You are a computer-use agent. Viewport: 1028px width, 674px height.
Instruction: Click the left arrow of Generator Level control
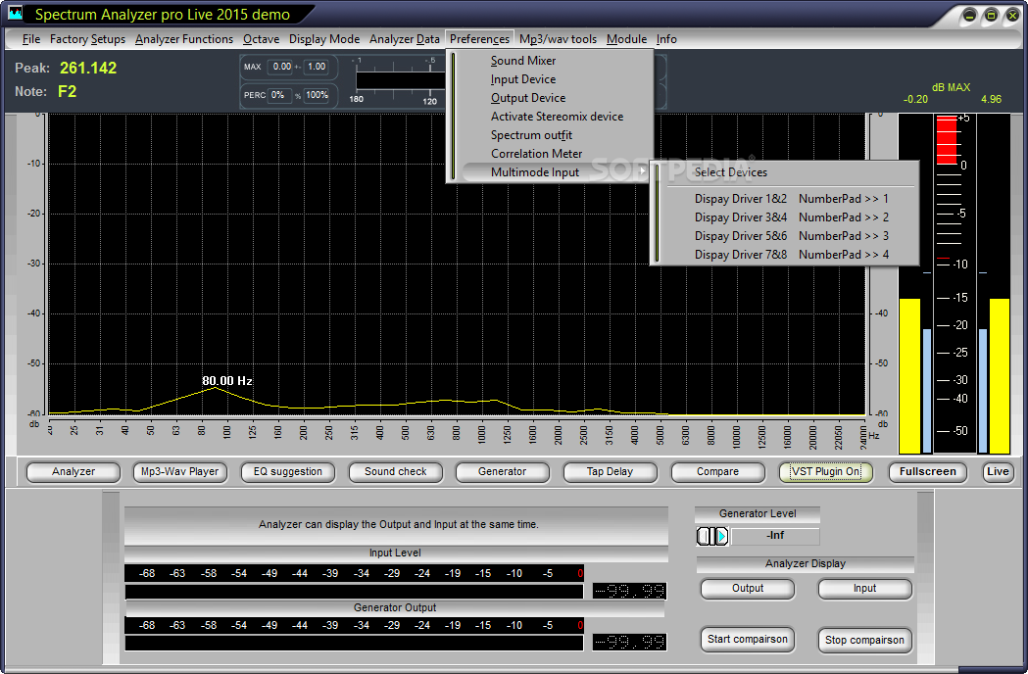point(703,537)
